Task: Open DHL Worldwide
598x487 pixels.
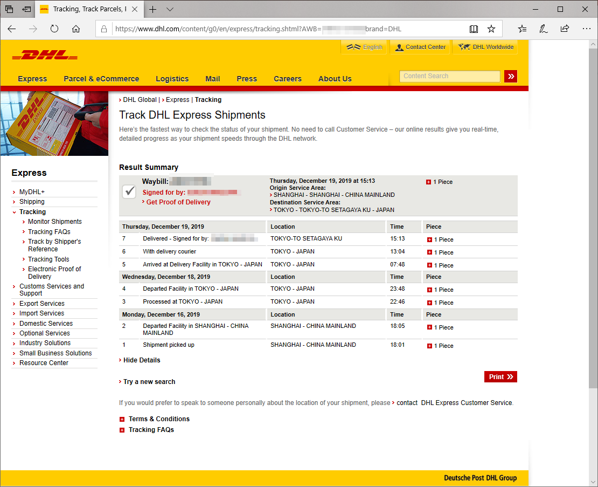Action: click(485, 47)
